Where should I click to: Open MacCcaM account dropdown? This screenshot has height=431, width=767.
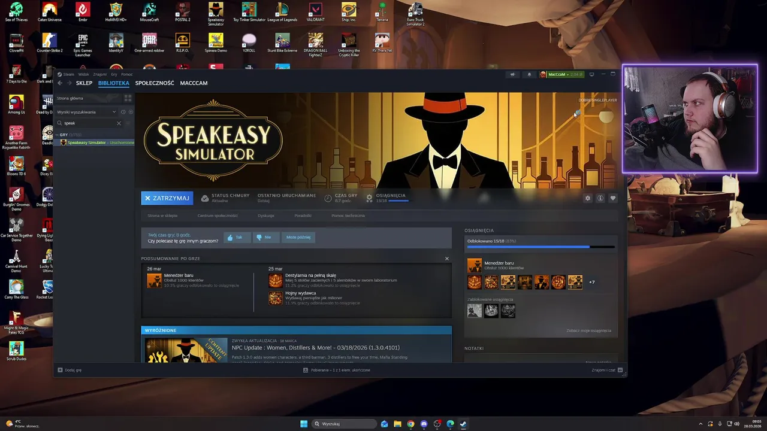click(561, 74)
